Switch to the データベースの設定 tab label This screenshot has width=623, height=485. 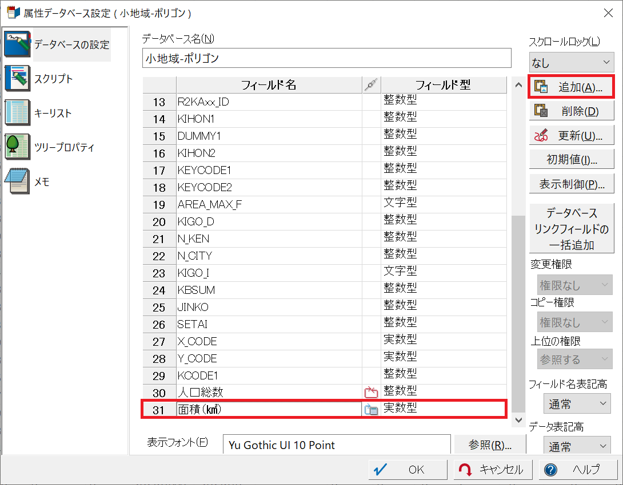tap(71, 45)
